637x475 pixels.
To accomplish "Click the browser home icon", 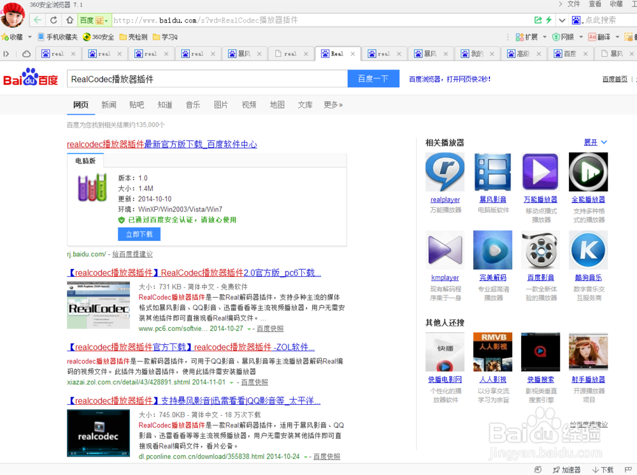I will coord(69,19).
